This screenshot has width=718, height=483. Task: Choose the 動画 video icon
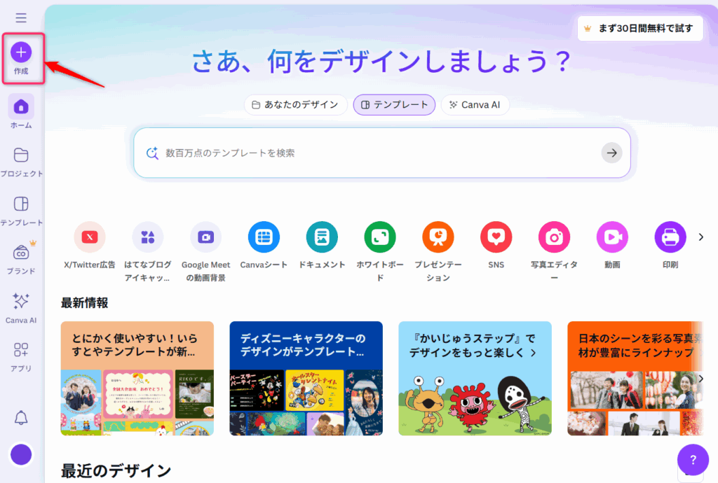(x=612, y=237)
